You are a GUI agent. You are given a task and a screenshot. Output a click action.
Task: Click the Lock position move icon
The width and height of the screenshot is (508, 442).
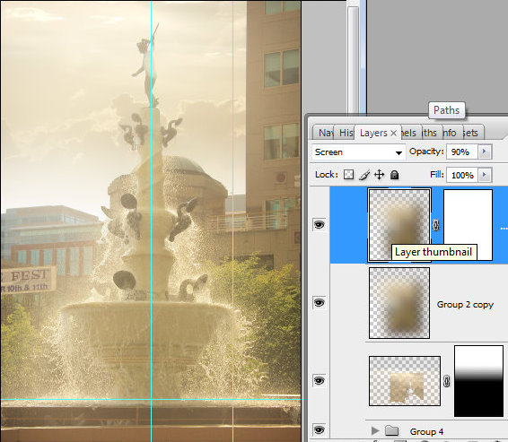coord(379,175)
